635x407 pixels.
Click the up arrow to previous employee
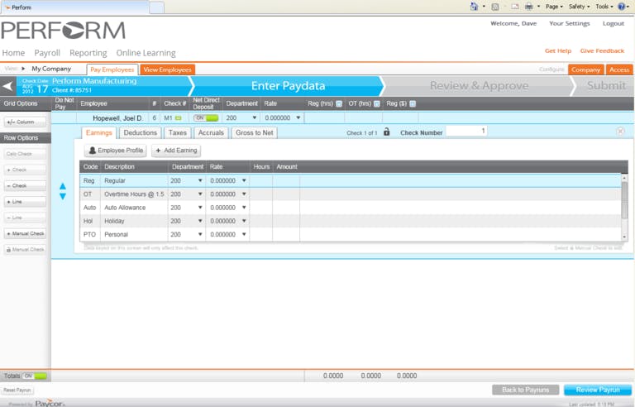coord(63,186)
